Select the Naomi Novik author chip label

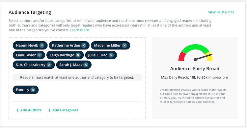tap(27, 46)
